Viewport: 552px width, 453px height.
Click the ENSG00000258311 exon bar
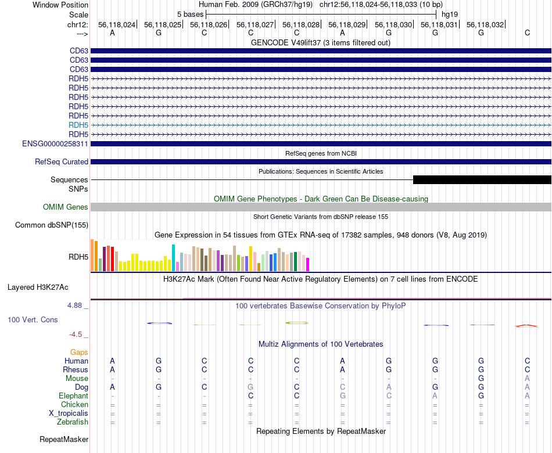(x=321, y=143)
